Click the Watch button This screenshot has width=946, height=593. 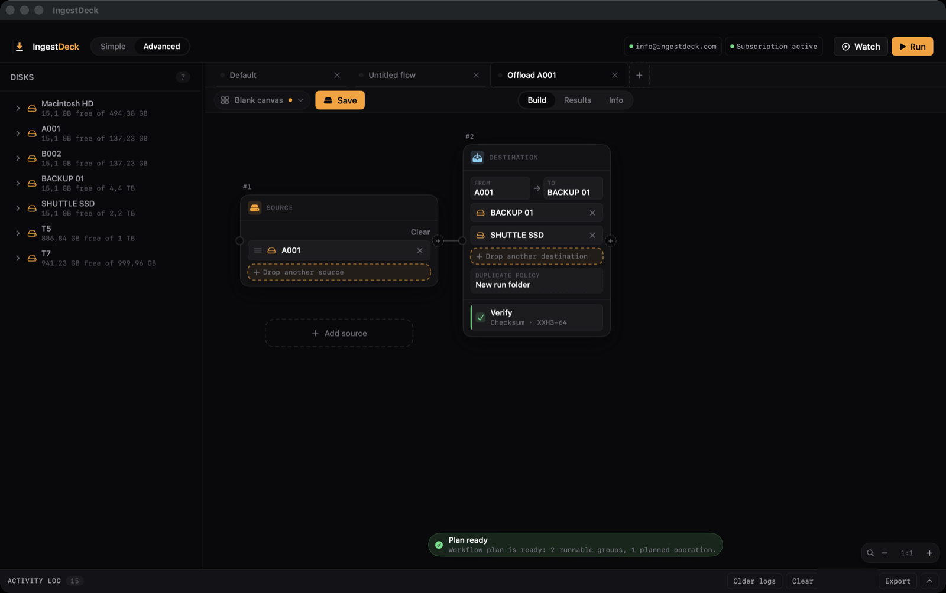coord(860,47)
